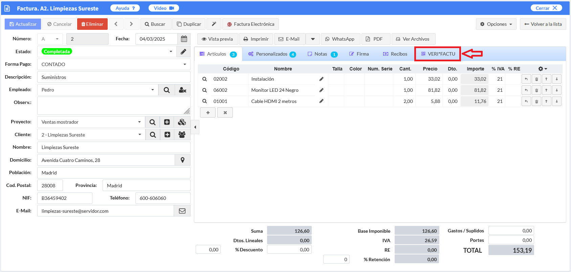Screen dimensions: 571x272
Task: Open the Proyecto dropdown list
Action: pos(139,122)
